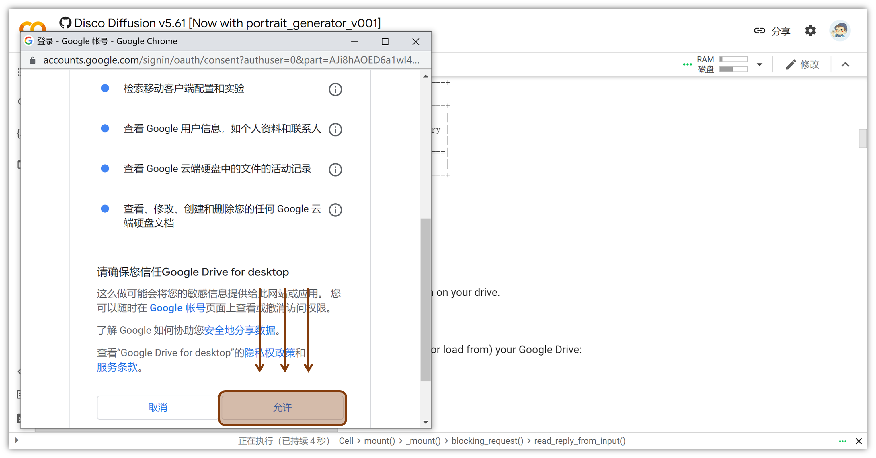Expand the status bar triangle at bottom left
This screenshot has width=876, height=458.
tap(17, 440)
